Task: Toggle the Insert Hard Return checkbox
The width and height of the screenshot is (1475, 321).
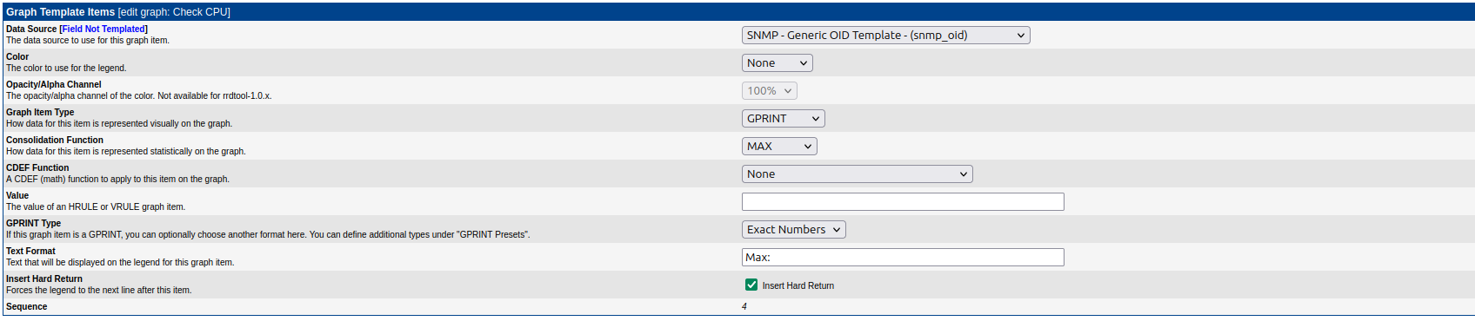Action: pos(751,285)
